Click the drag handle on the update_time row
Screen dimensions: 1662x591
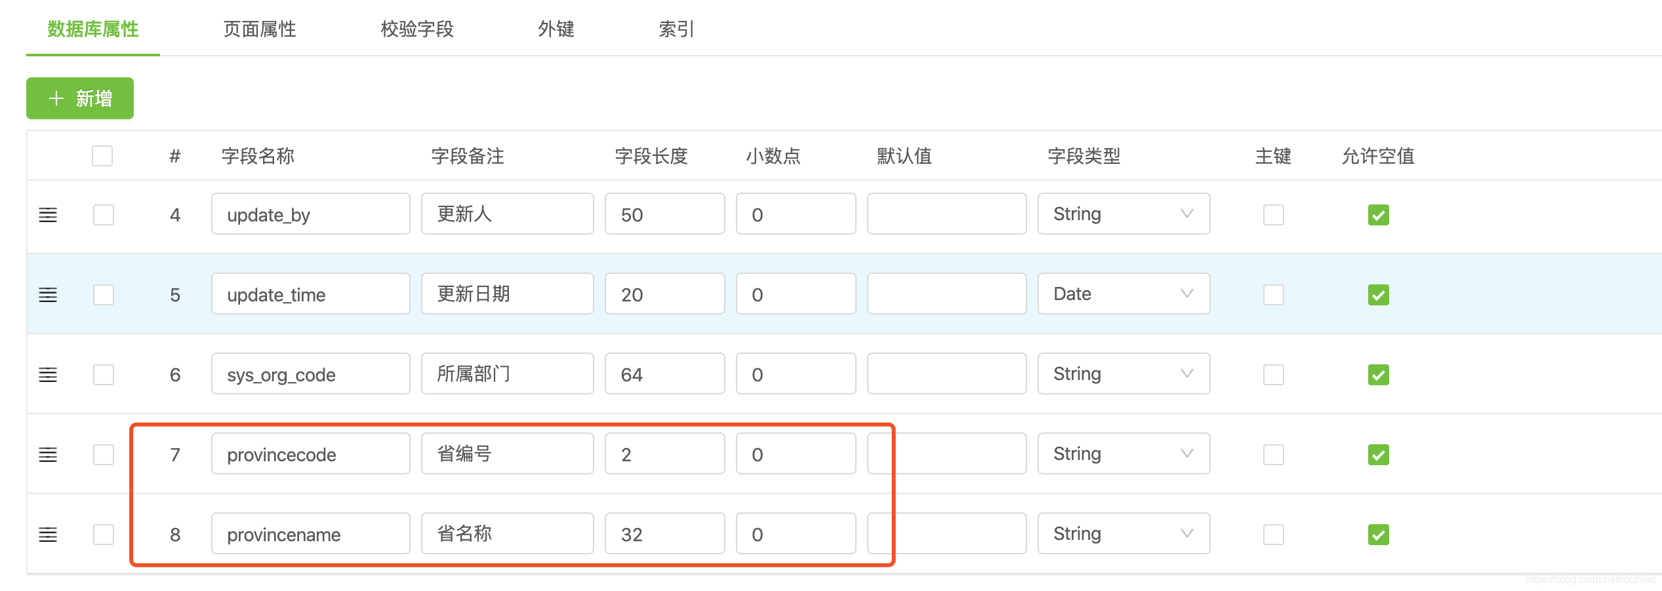[49, 295]
